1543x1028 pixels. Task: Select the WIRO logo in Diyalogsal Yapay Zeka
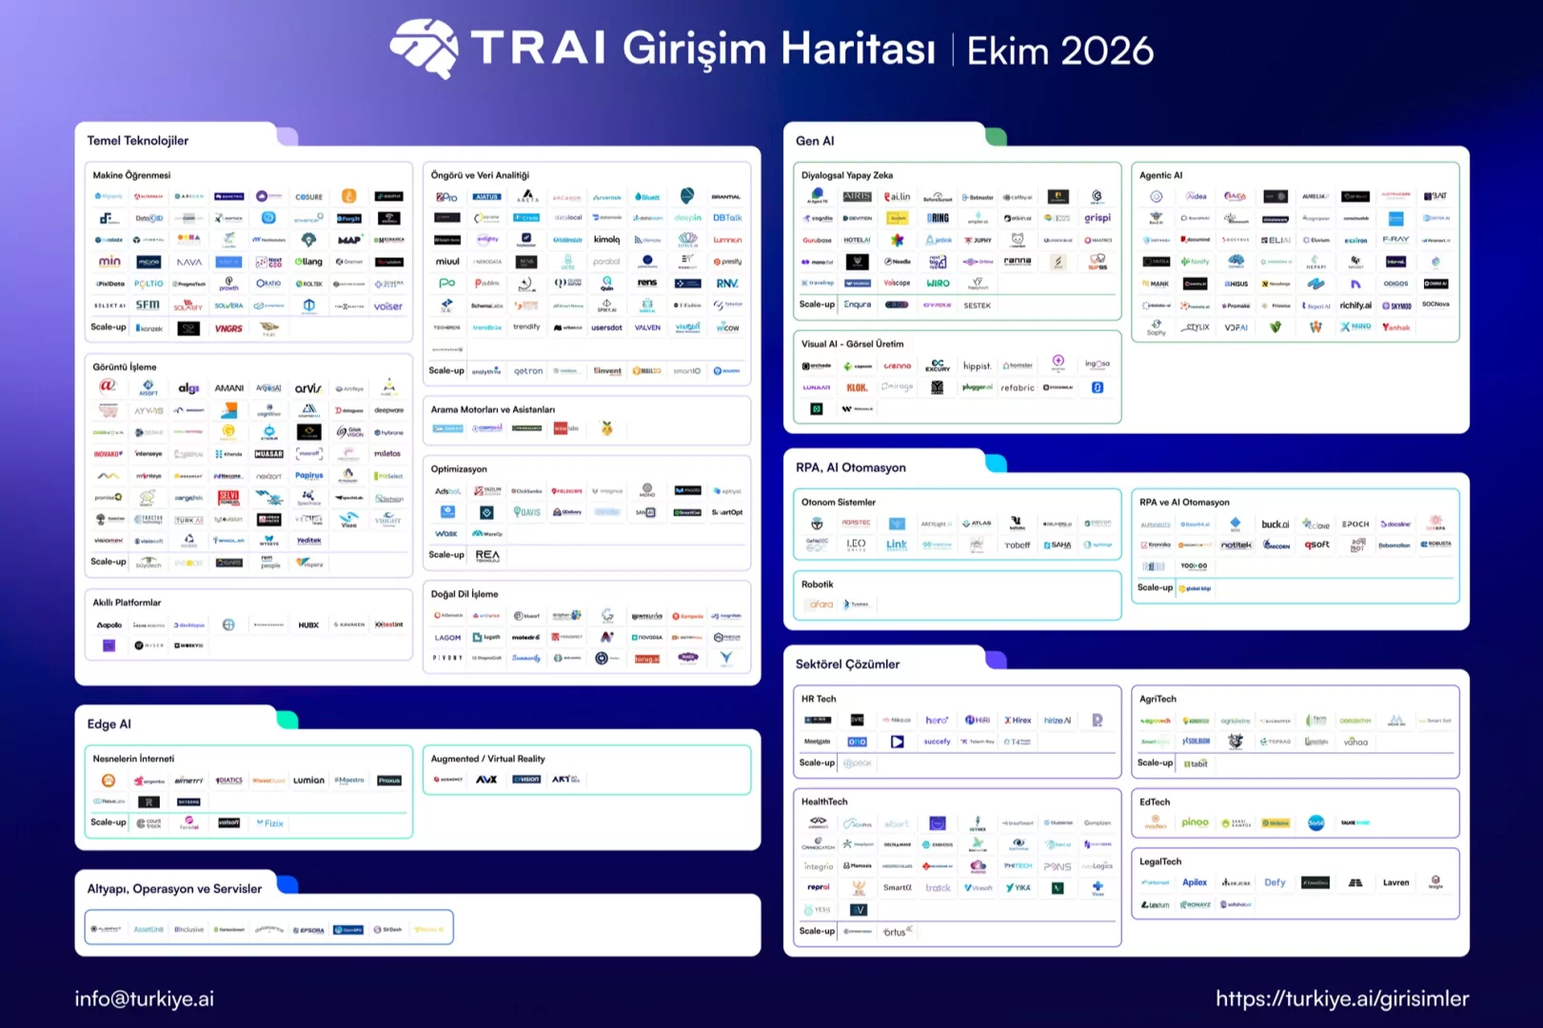(x=938, y=283)
